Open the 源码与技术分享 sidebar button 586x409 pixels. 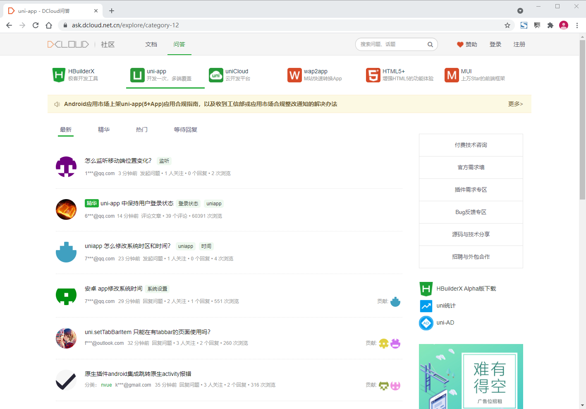471,234
